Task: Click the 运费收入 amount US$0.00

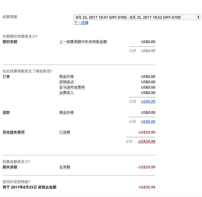Action: click(x=148, y=93)
